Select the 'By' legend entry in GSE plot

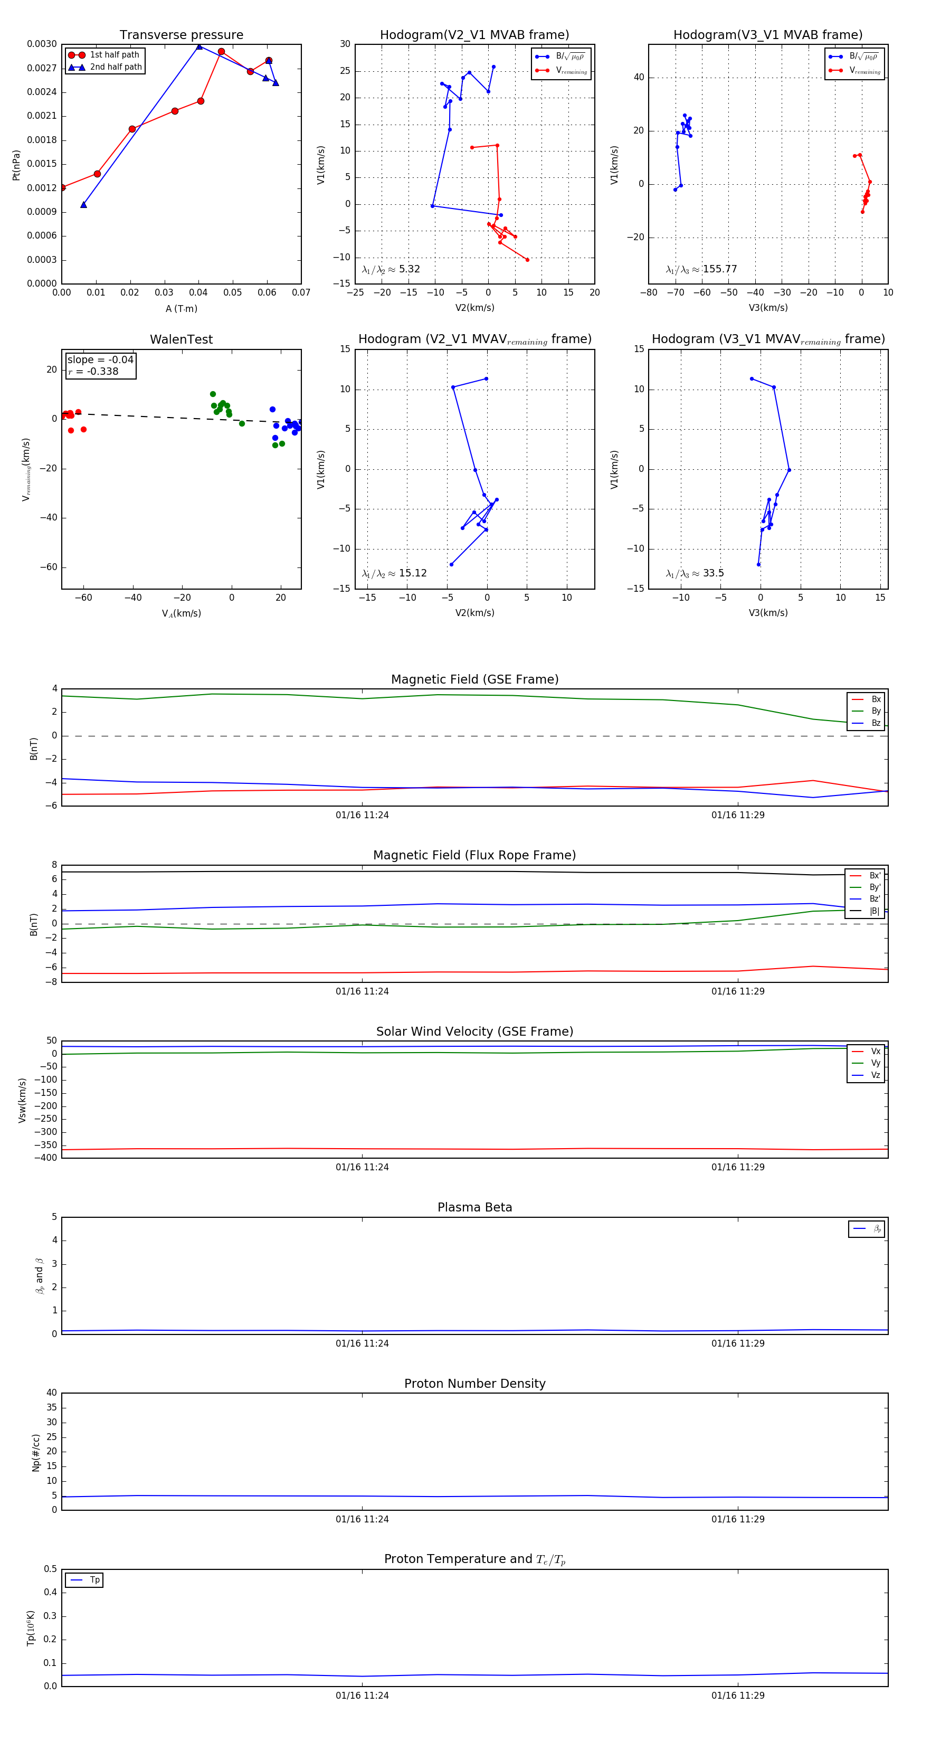click(x=866, y=711)
